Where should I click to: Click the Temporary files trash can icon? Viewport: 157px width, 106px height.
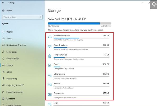pos(50,56)
